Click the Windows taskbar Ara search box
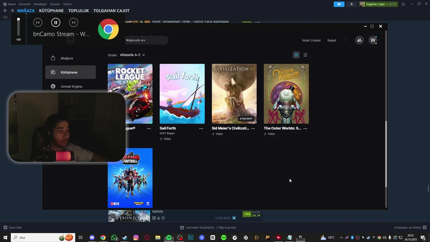This screenshot has width=430, height=242. (x=43, y=238)
